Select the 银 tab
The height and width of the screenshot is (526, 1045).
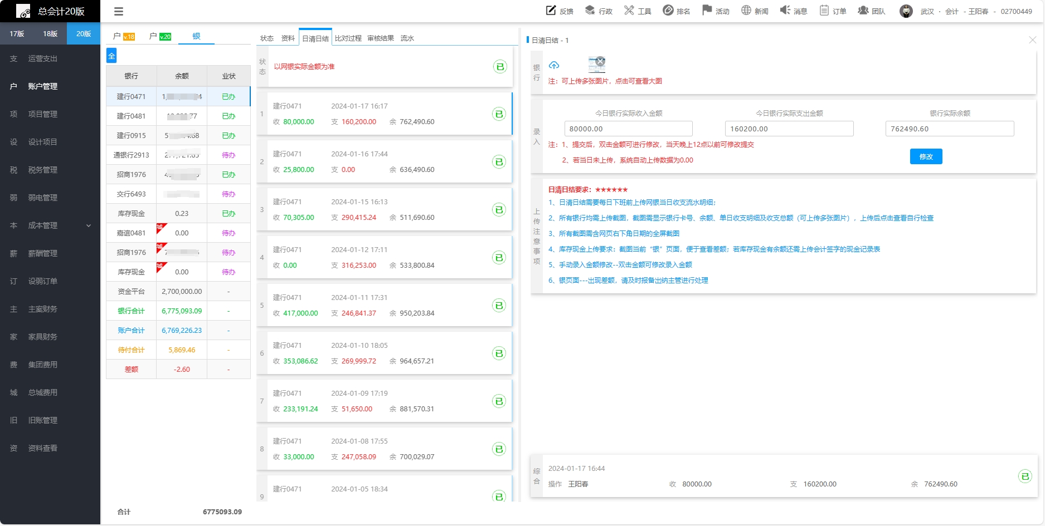pyautogui.click(x=196, y=36)
